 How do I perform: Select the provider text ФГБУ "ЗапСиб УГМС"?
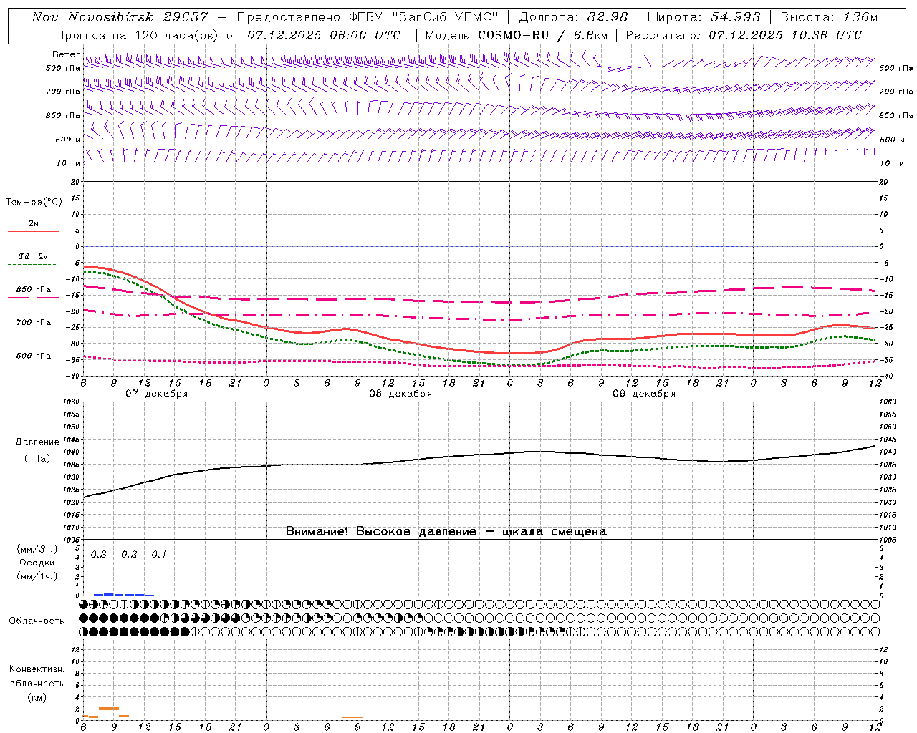point(423,17)
